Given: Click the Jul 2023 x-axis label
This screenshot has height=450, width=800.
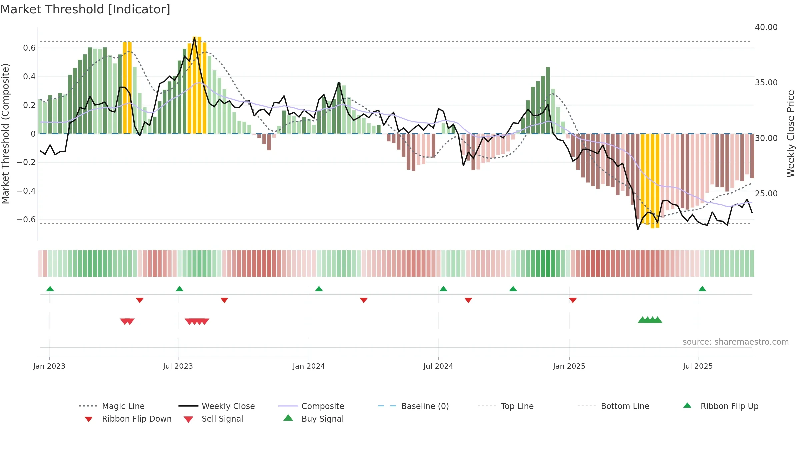Looking at the screenshot, I should pos(178,366).
